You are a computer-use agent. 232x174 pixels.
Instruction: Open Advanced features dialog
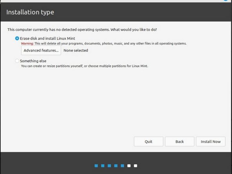click(x=41, y=51)
